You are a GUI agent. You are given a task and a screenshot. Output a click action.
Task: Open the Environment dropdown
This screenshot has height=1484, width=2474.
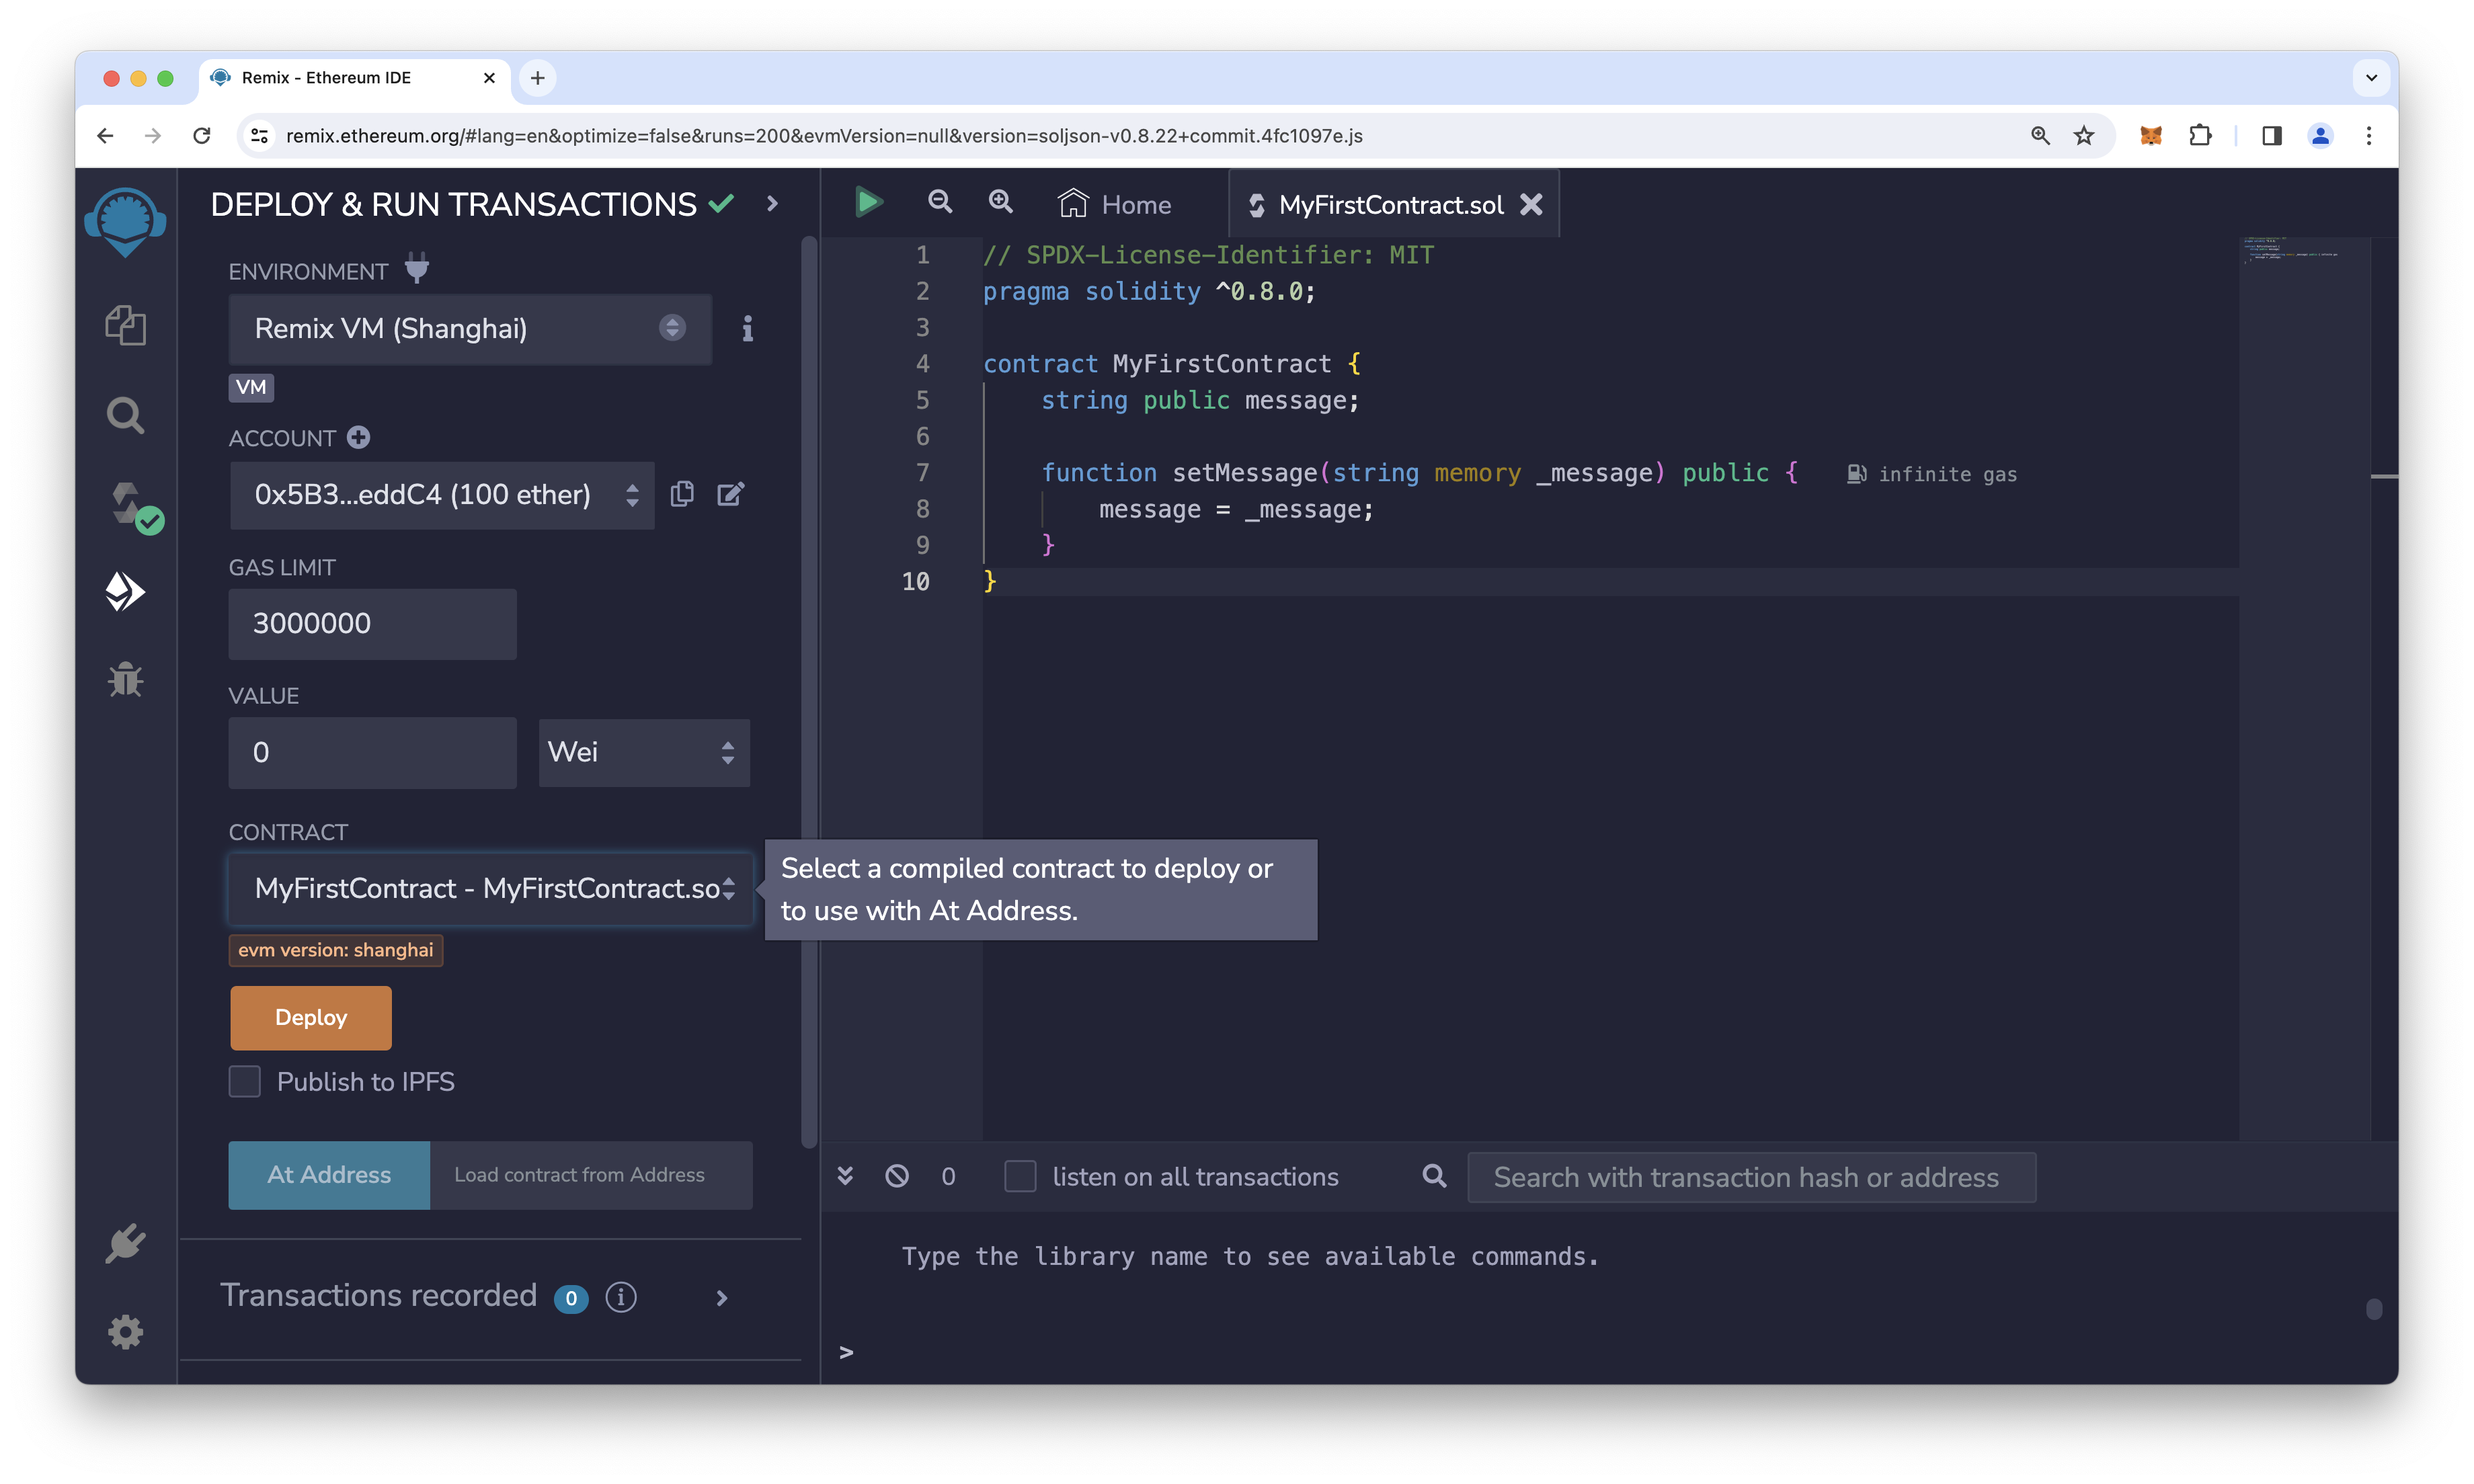point(469,329)
